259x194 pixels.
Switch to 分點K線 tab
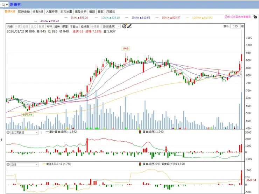pos(38,12)
